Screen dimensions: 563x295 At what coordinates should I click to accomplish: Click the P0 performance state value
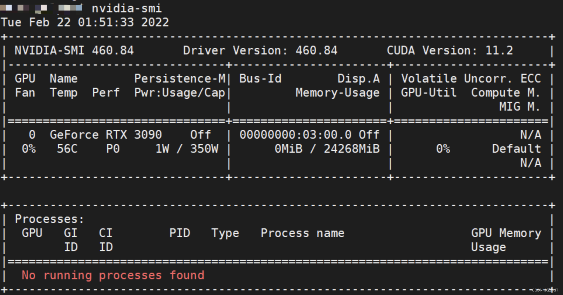[x=113, y=149]
